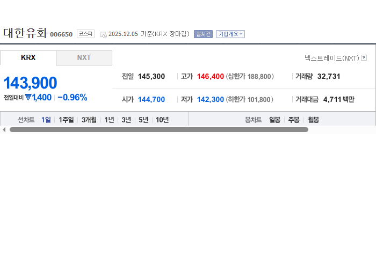Viewport: 376px width, 263px height.
Task: Click the 선차트 label
Action: 26,120
